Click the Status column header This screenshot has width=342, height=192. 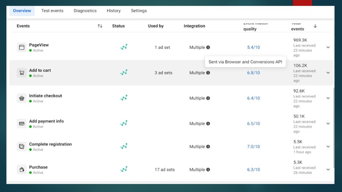119,26
